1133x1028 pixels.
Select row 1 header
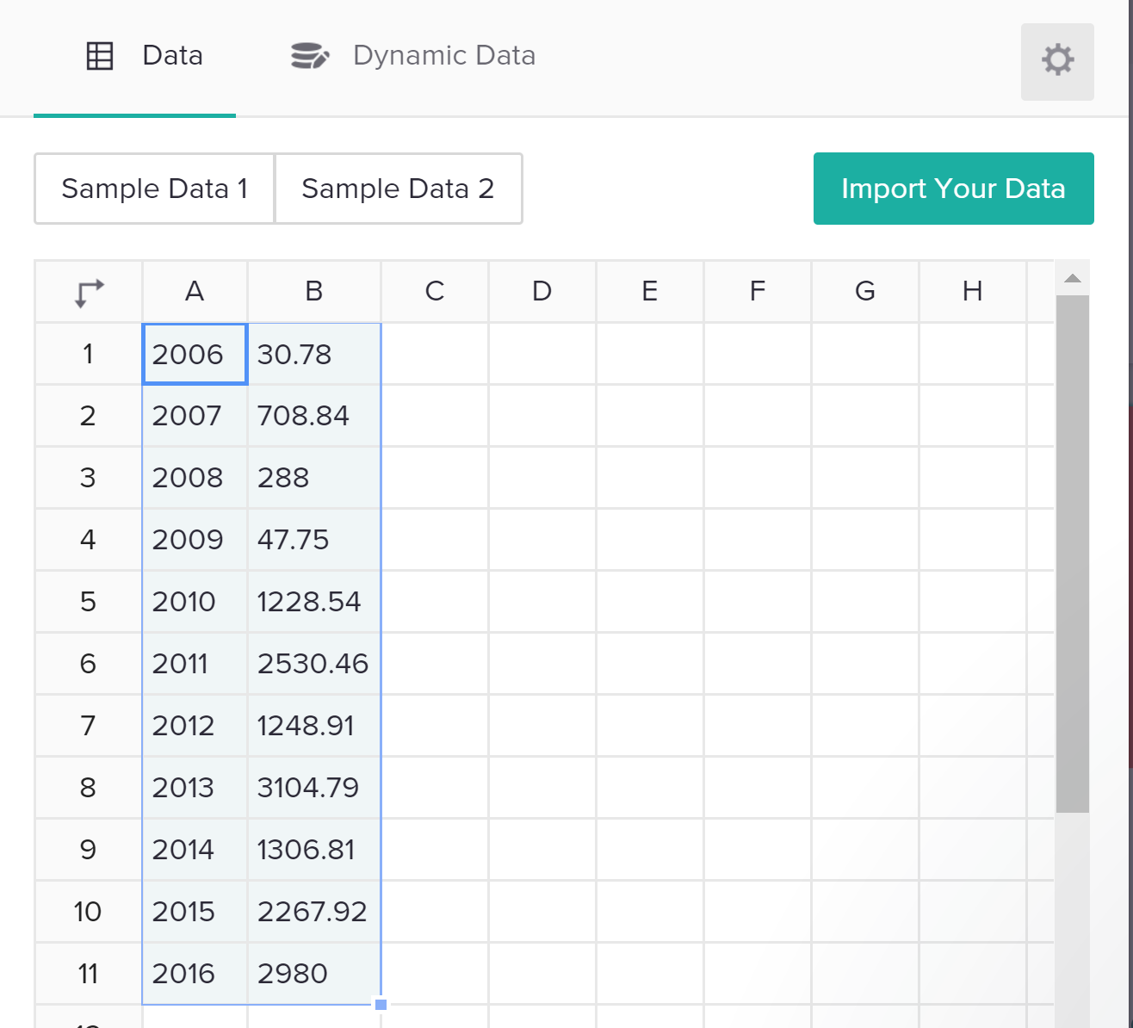(x=89, y=354)
